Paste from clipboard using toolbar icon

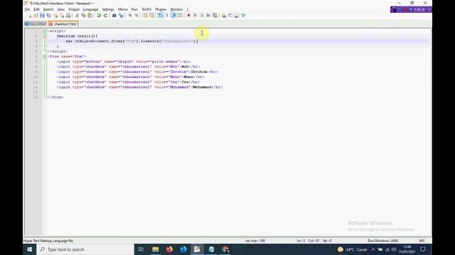coord(90,16)
